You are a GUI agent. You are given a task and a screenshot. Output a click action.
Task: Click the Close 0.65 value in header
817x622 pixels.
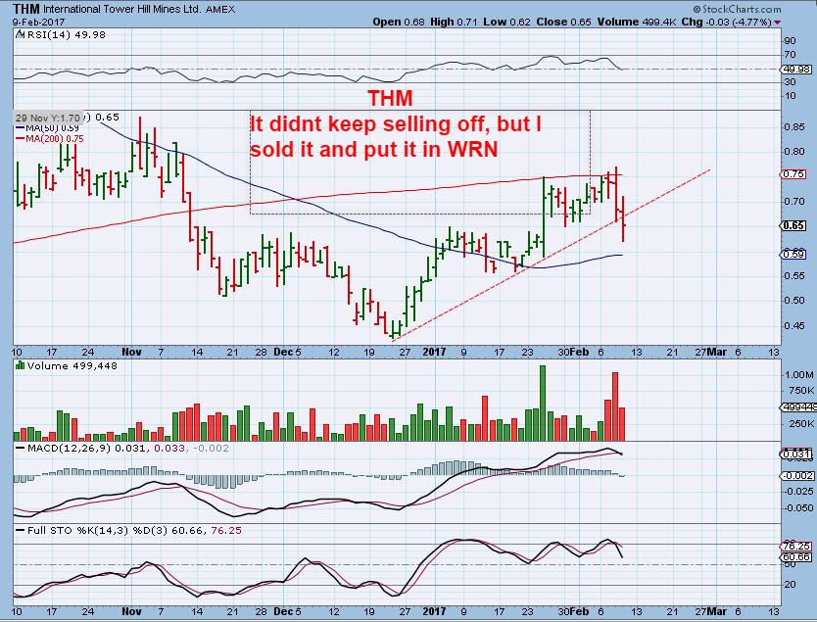pyautogui.click(x=564, y=22)
